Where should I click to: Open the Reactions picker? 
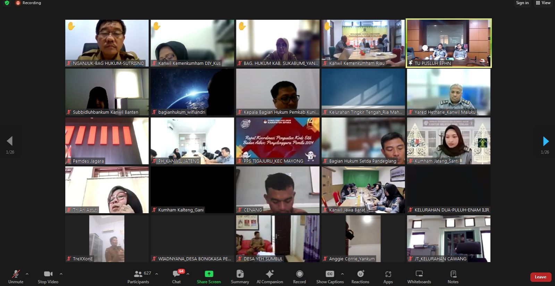(360, 277)
